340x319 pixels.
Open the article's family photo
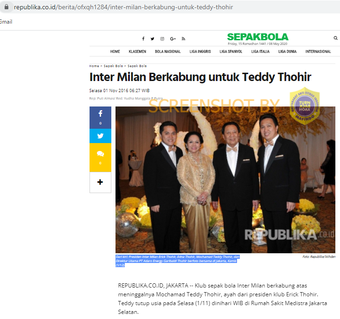click(225, 180)
